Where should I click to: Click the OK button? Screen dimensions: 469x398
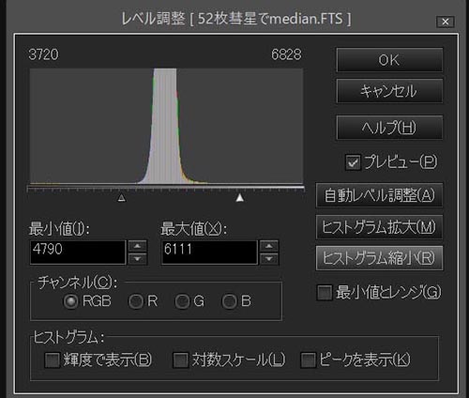coord(389,60)
